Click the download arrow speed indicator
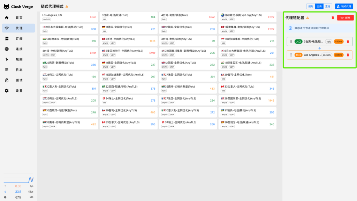The height and width of the screenshot is (201, 357). click(x=5, y=192)
